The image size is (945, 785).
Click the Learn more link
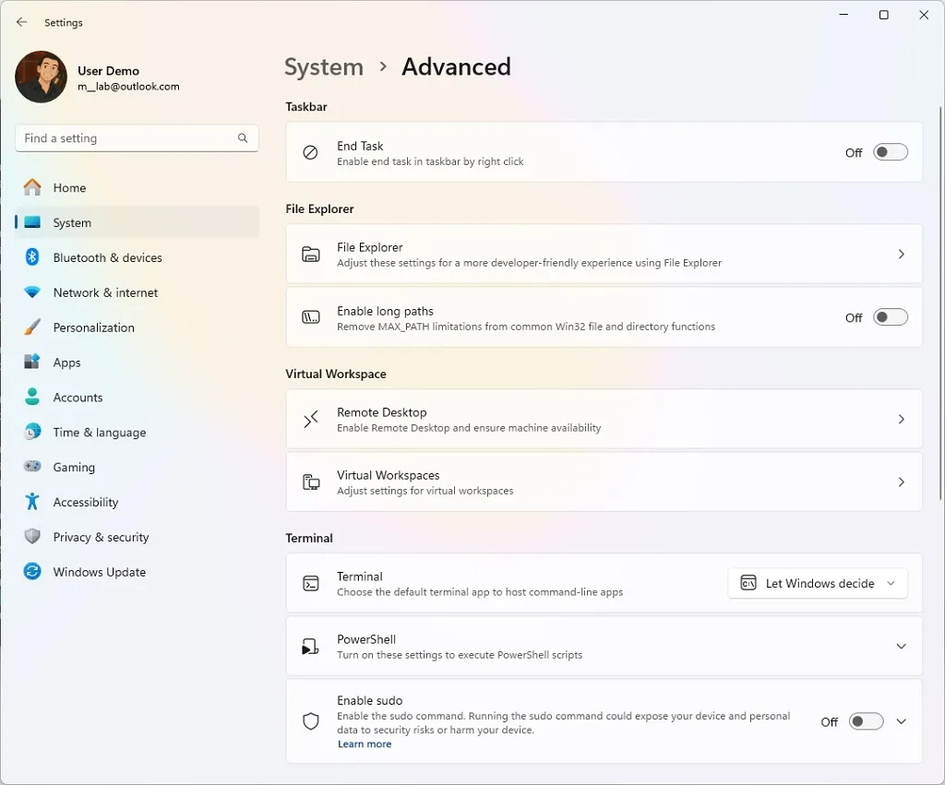[365, 743]
